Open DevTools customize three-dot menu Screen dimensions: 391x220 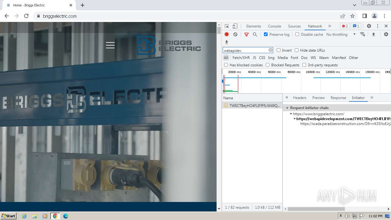378,26
